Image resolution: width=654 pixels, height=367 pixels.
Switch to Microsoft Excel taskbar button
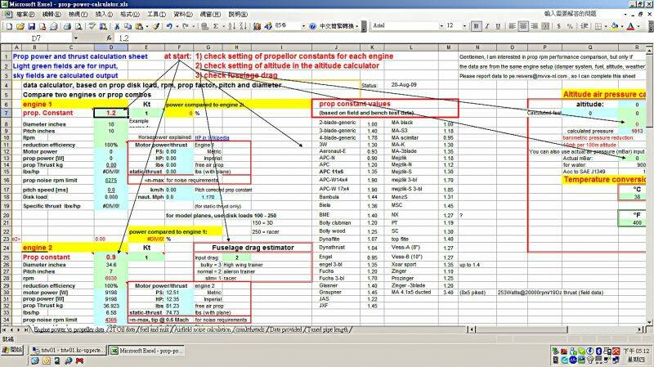click(x=146, y=351)
